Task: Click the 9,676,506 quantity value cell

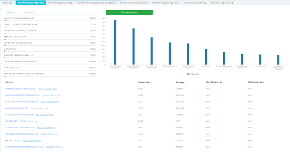Action: [x=179, y=95]
